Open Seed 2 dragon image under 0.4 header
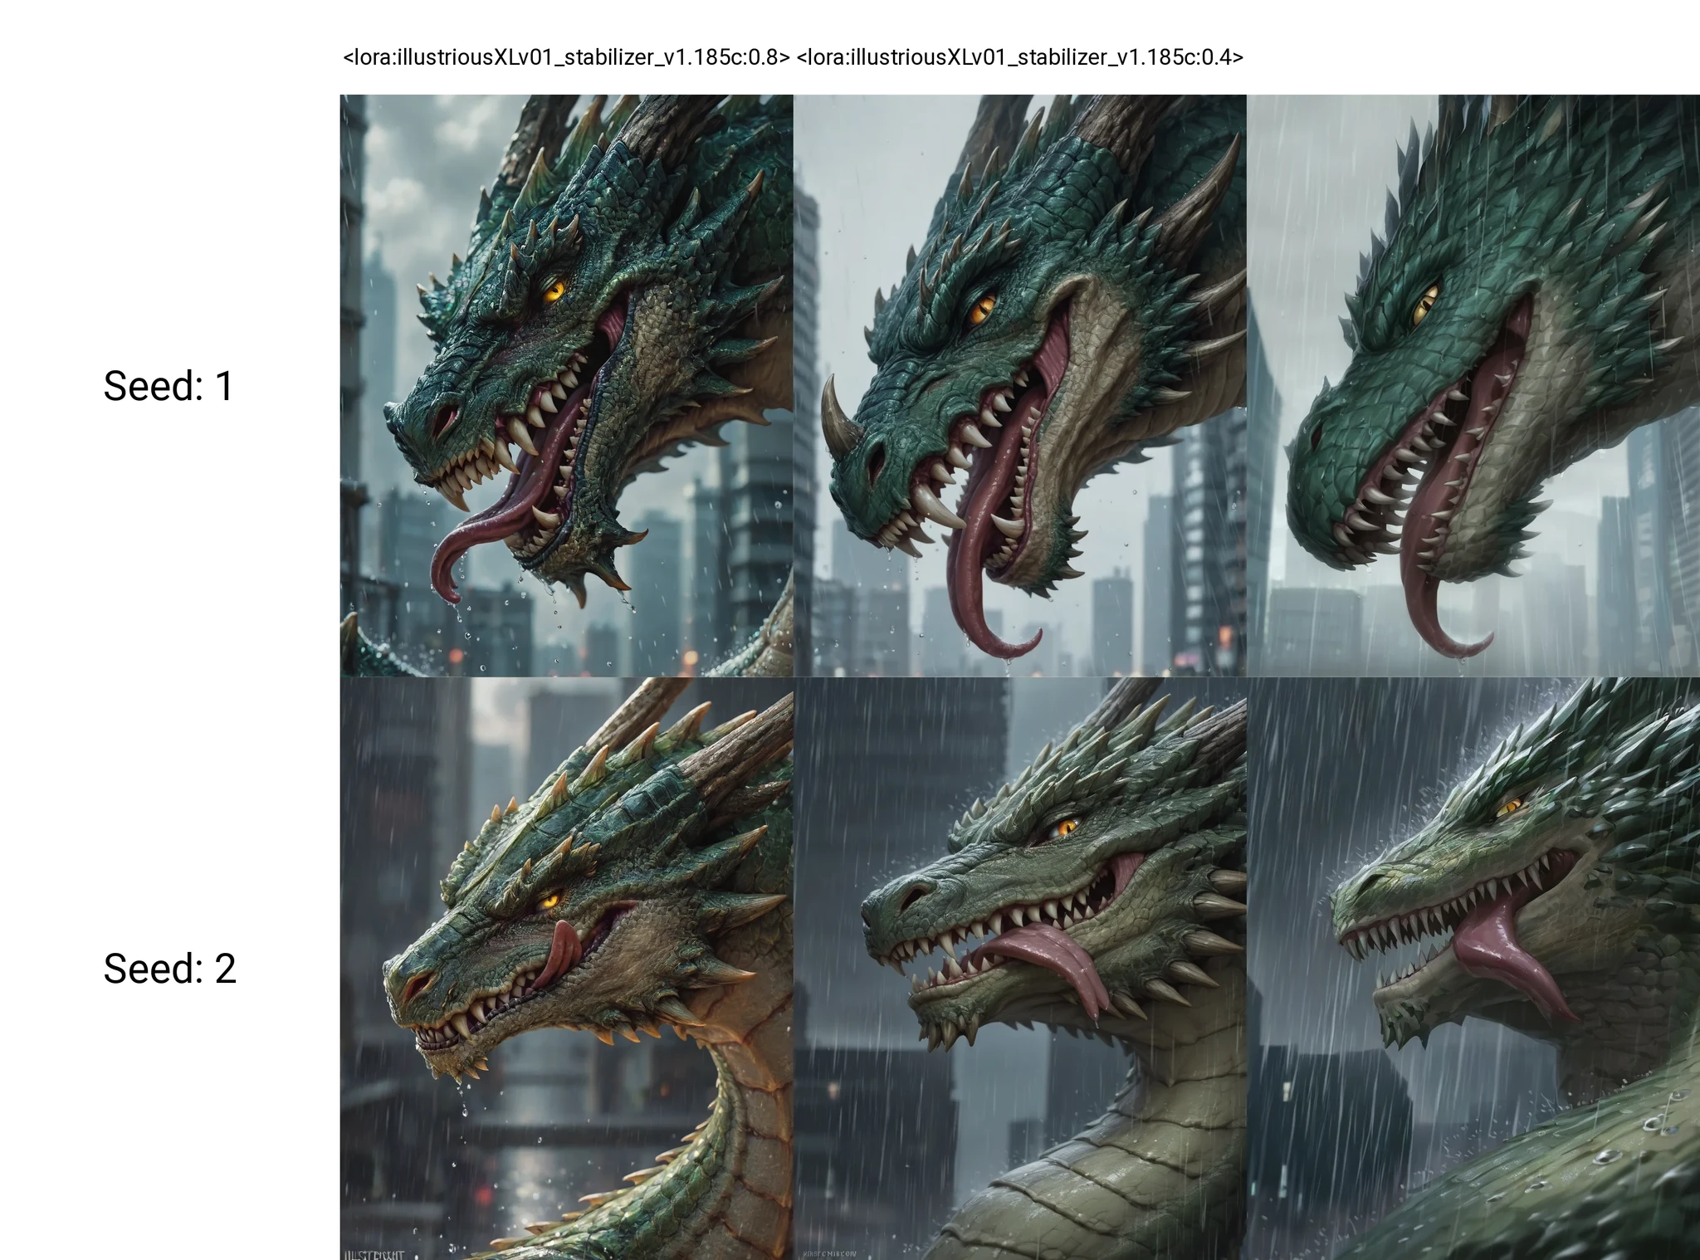Screen dimensions: 1700x1260 coord(1020,968)
